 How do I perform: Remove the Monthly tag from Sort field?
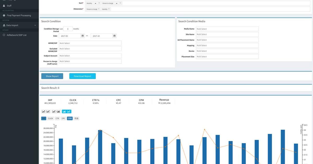tap(99, 3)
